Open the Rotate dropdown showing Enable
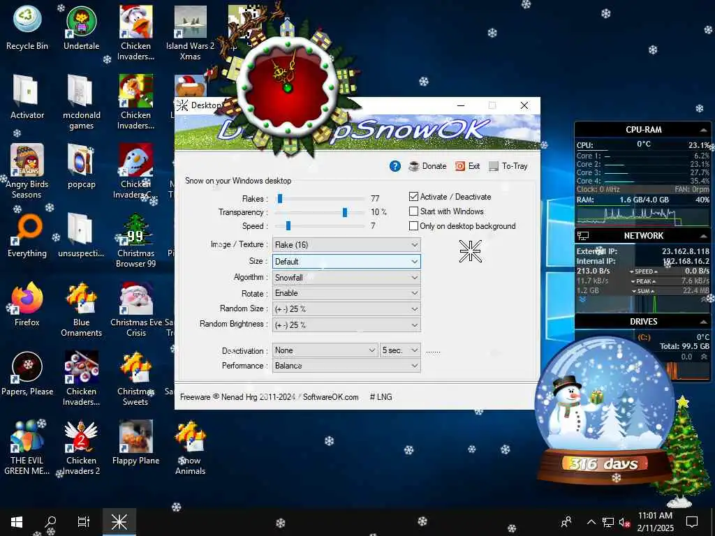 pyautogui.click(x=346, y=293)
